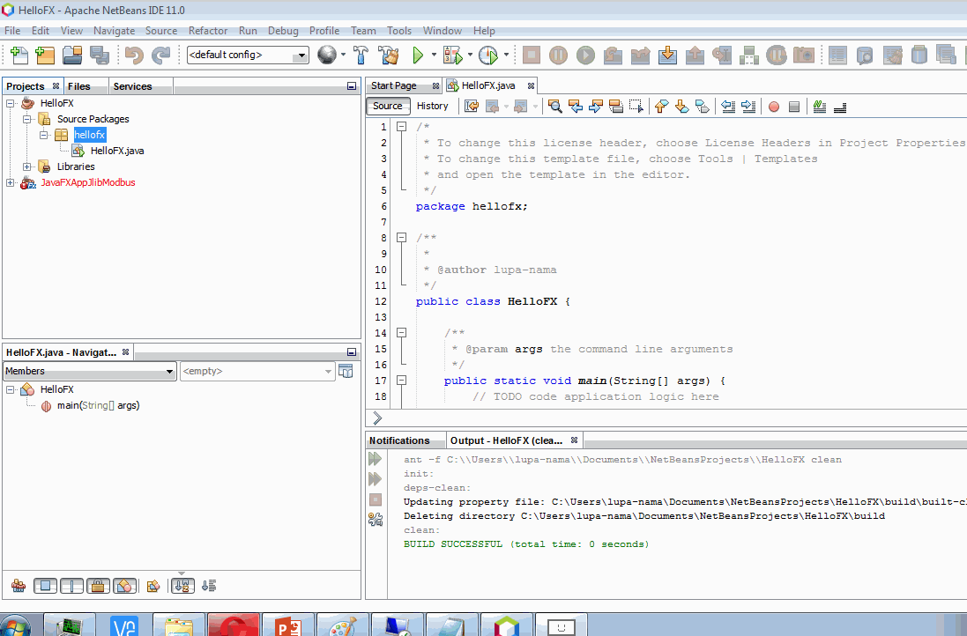Viewport: 967px width, 636px height.
Task: Click the globe browser icon
Action: pos(327,55)
